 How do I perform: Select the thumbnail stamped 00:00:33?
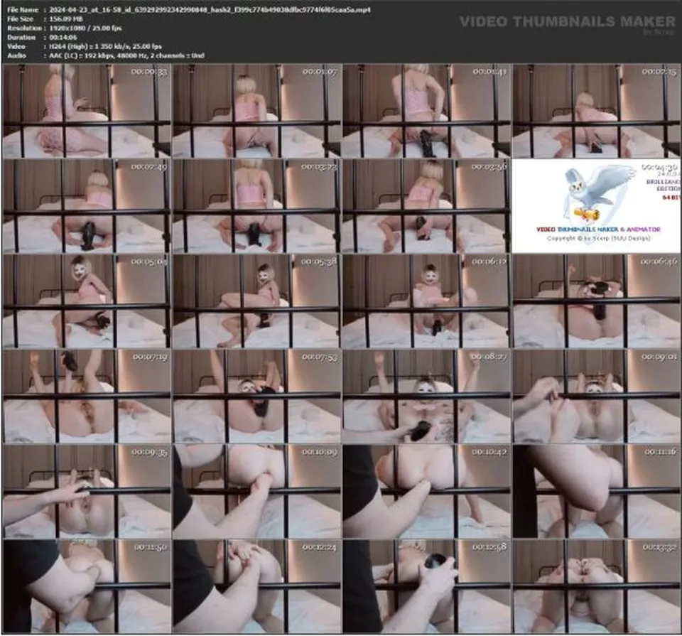[87, 111]
